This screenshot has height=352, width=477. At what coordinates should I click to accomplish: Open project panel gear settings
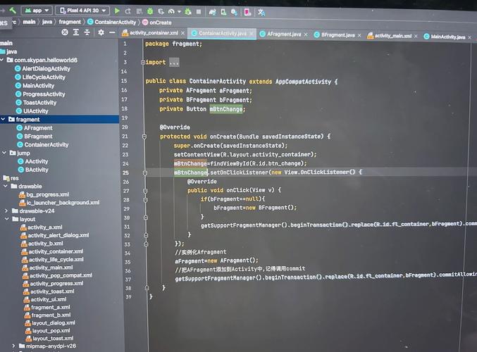[x=101, y=32]
